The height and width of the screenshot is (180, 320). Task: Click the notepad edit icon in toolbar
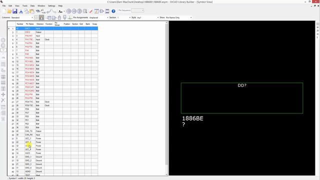[96, 11]
